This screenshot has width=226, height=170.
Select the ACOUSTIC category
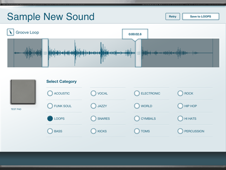[50, 93]
